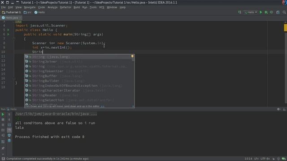Click the green Run button in the top toolbar
The width and height of the screenshot is (287, 161).
261,12
